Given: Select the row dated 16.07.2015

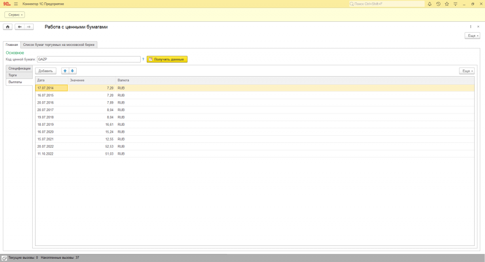Looking at the screenshot, I should [x=254, y=95].
